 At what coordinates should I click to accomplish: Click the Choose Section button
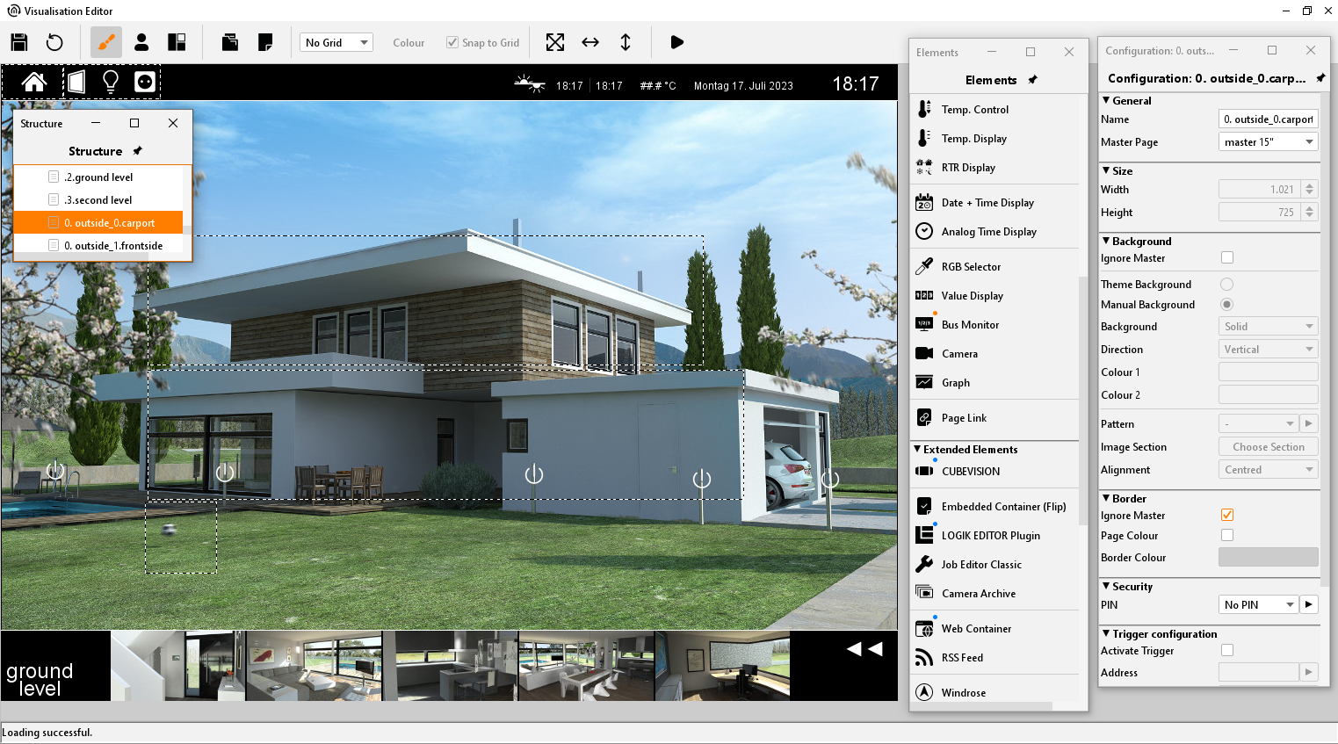(1268, 447)
